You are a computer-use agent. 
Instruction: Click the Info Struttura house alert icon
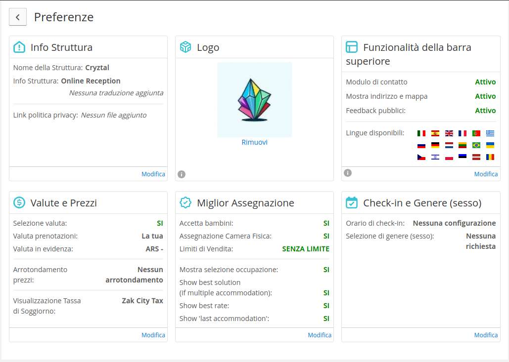(19, 47)
